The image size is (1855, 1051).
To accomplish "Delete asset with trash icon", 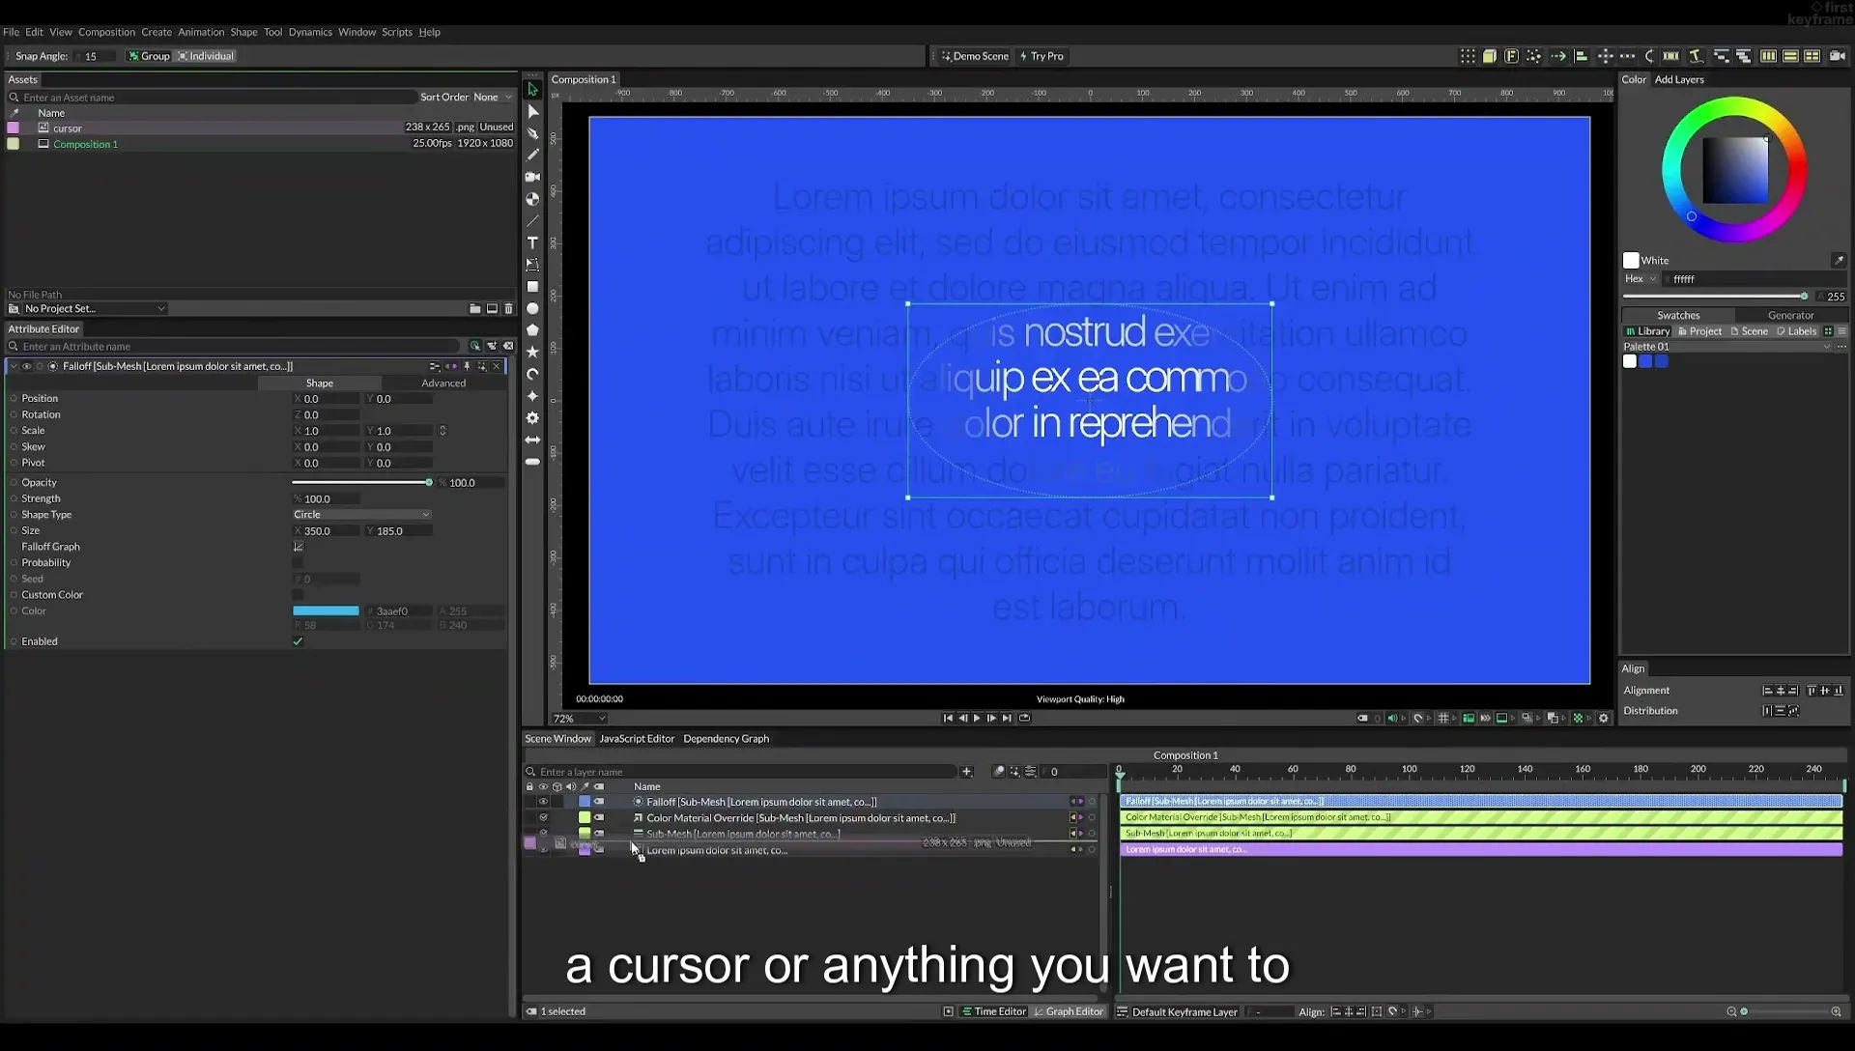I will (508, 308).
